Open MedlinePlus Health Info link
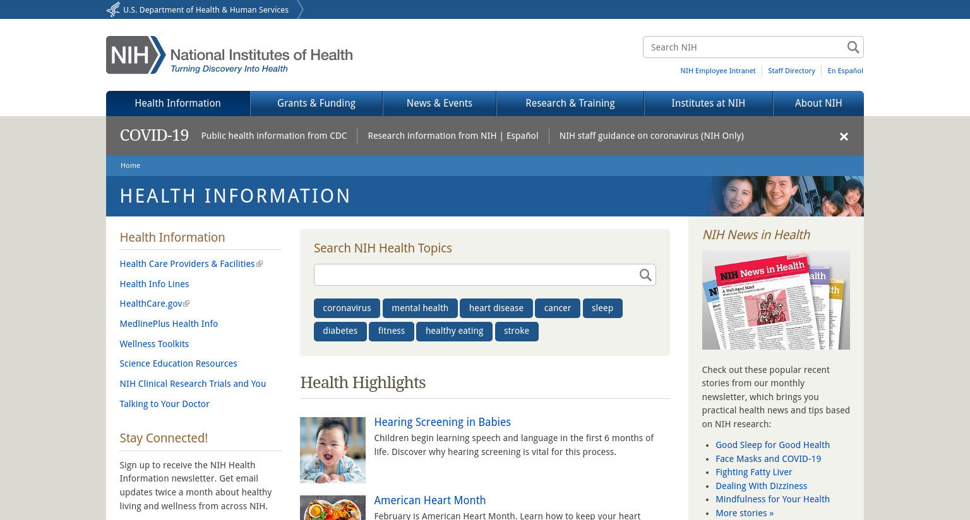Screen dimensions: 970x520 (x=169, y=324)
